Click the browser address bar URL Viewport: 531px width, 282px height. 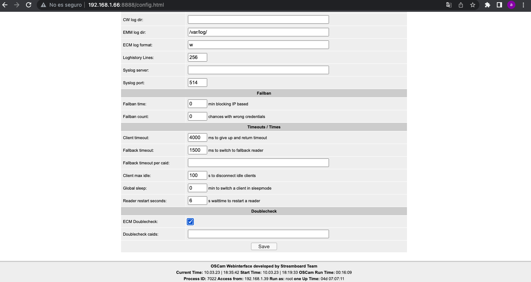[x=126, y=5]
